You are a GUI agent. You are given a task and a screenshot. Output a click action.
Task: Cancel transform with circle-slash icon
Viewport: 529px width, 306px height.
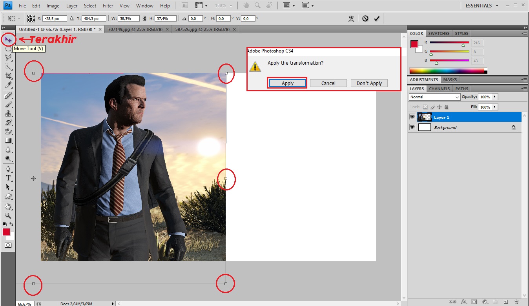365,18
